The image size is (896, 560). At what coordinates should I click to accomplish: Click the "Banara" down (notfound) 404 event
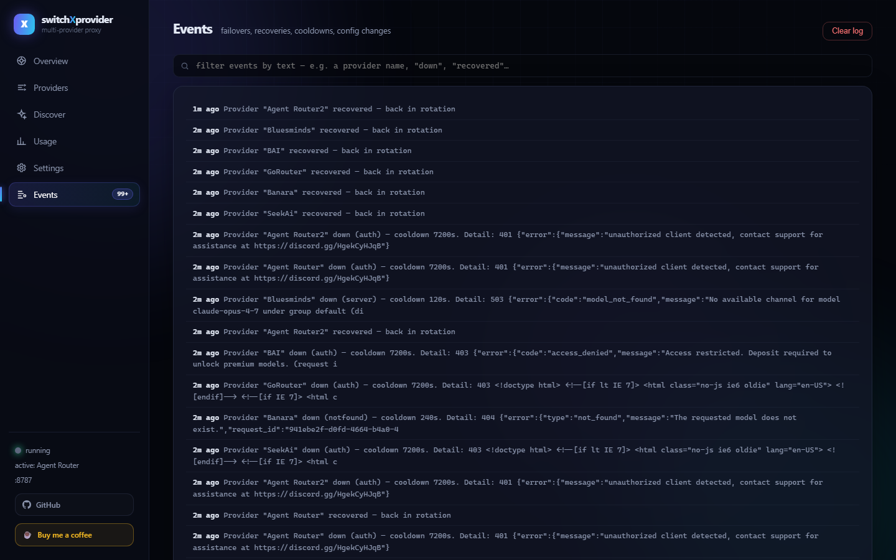pyautogui.click(x=523, y=423)
